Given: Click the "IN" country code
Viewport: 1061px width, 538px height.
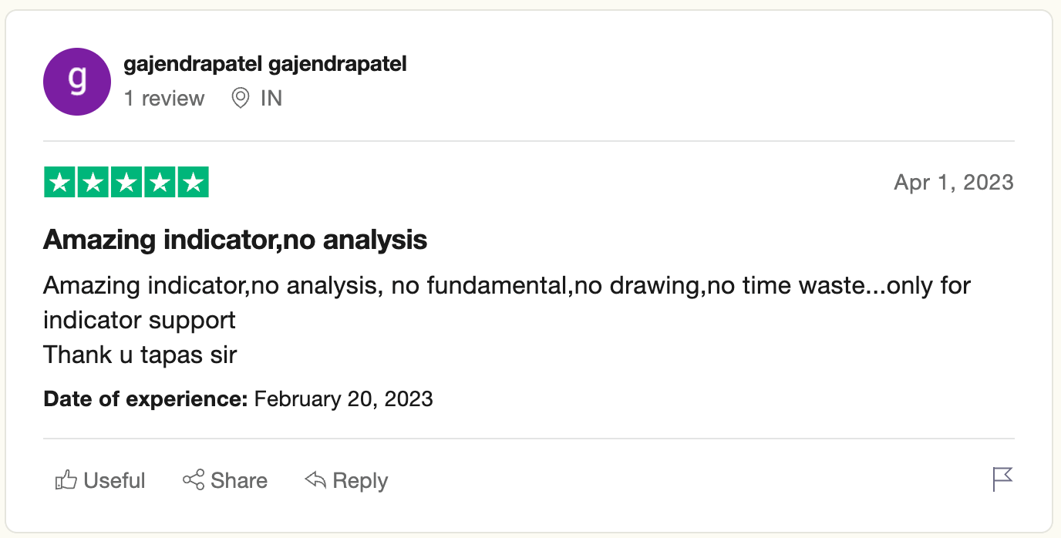Looking at the screenshot, I should [x=271, y=98].
